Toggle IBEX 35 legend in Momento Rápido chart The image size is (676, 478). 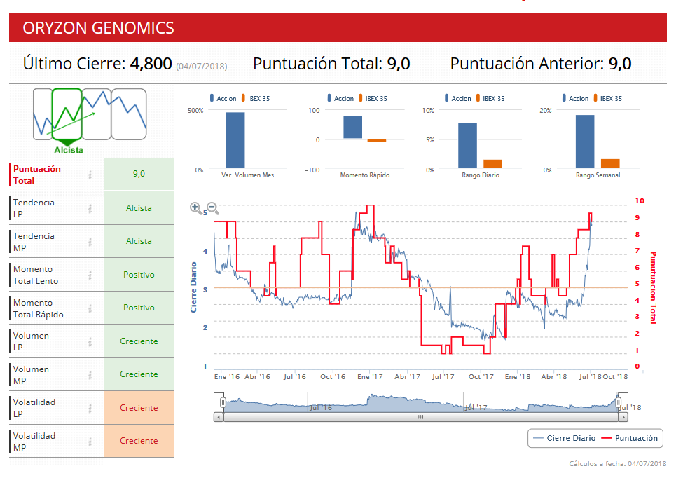click(373, 98)
